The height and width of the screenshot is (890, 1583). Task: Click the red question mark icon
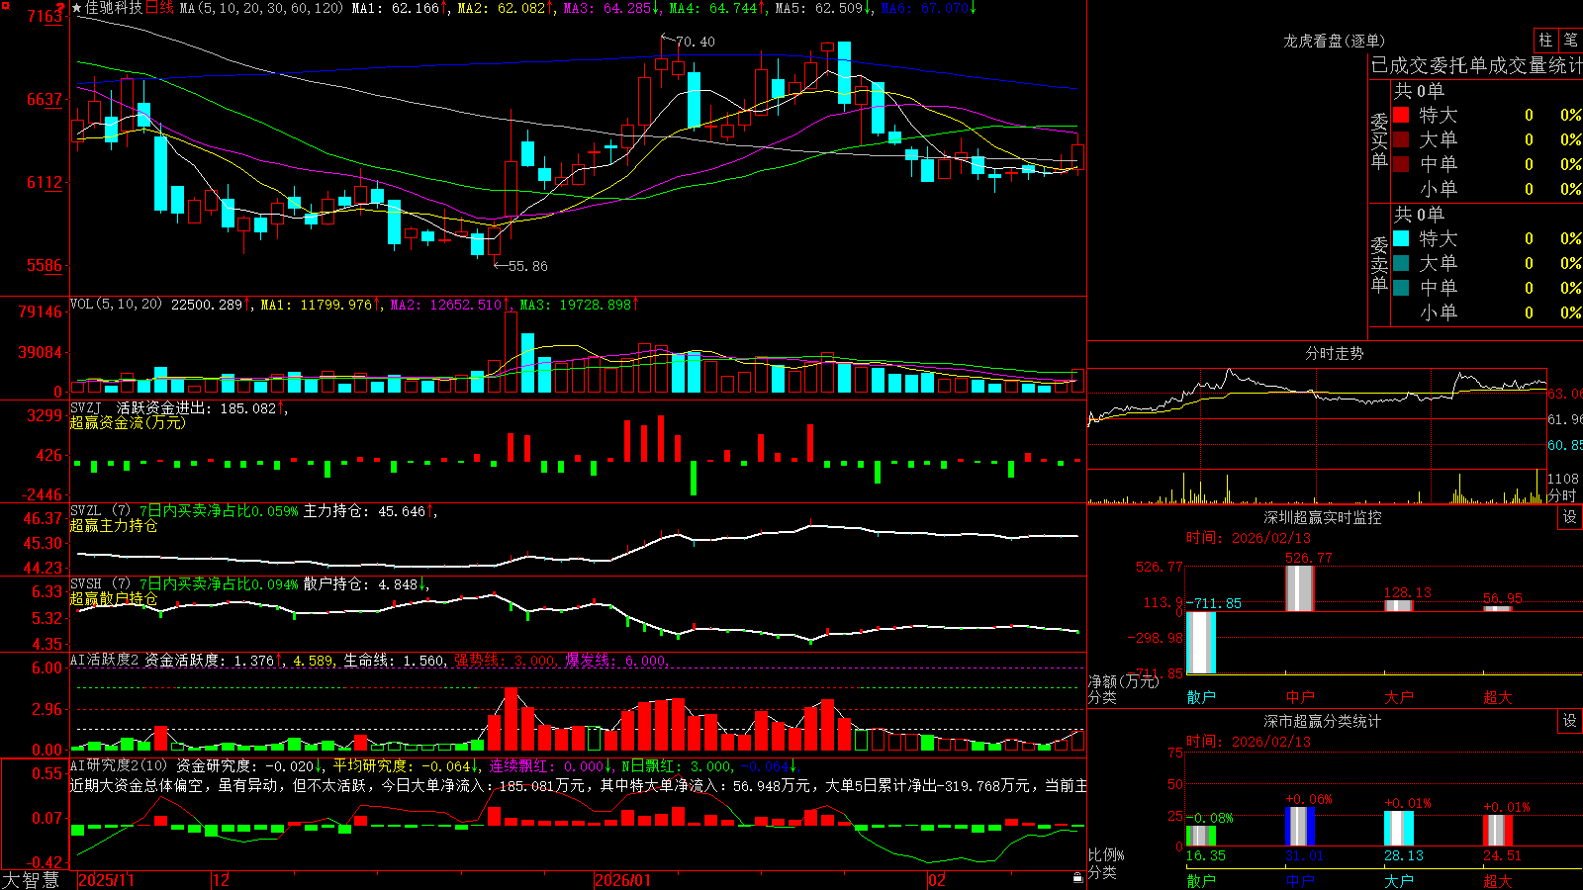[x=60, y=8]
